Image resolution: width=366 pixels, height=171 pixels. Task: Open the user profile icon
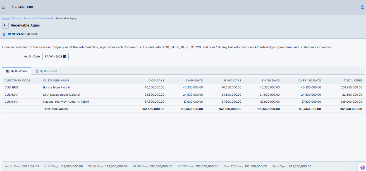click(362, 7)
